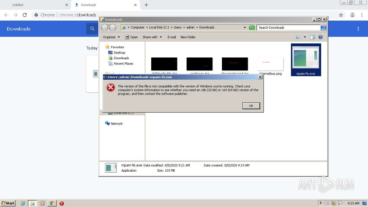Screen dimensions: 368x207
Task: Click the Search Downloads field
Action: point(288,28)
